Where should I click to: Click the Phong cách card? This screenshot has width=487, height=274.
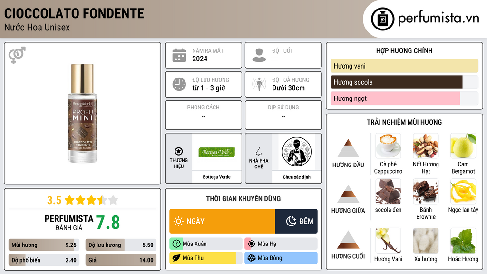pos(204,115)
